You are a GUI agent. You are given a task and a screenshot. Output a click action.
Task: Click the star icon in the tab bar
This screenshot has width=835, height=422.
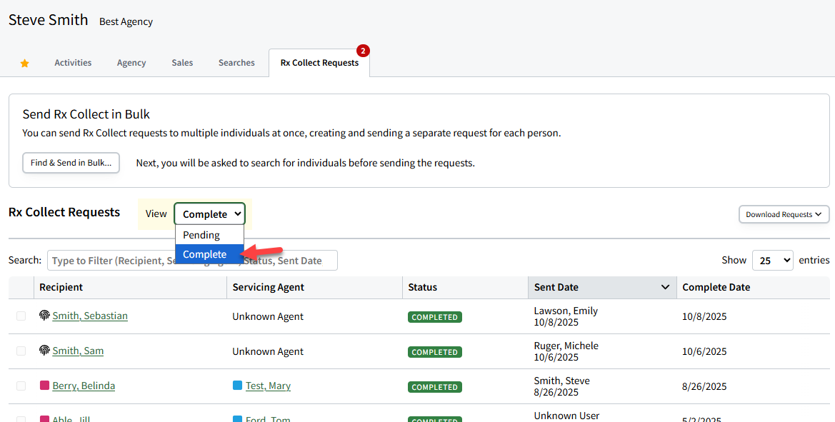click(24, 63)
